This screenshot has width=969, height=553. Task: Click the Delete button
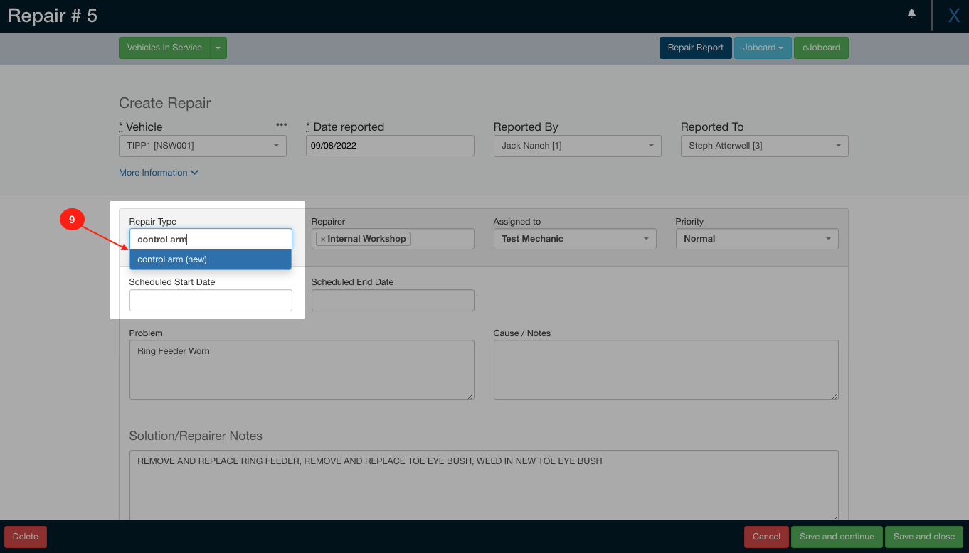tap(25, 537)
